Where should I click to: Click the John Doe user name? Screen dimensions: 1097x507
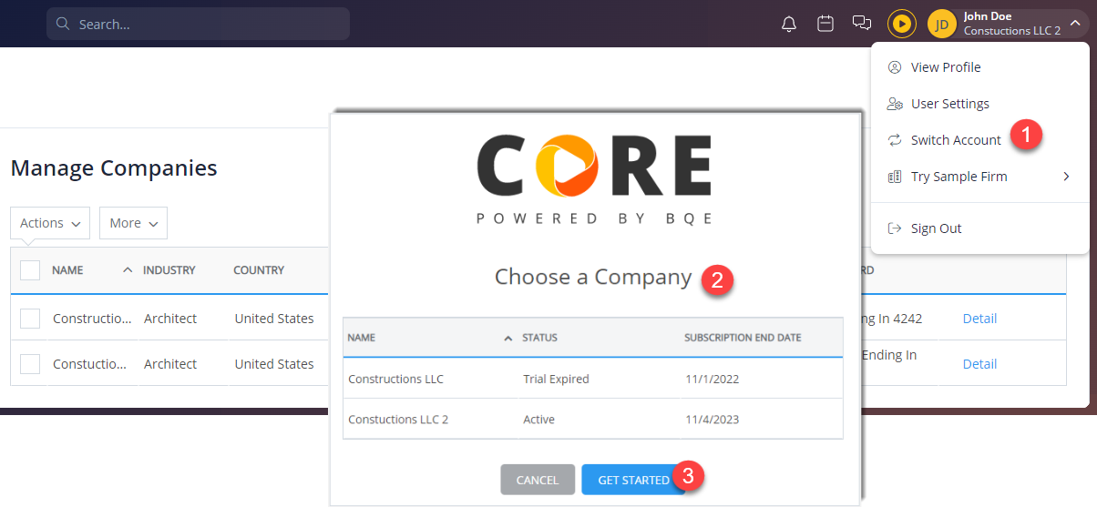pyautogui.click(x=988, y=15)
